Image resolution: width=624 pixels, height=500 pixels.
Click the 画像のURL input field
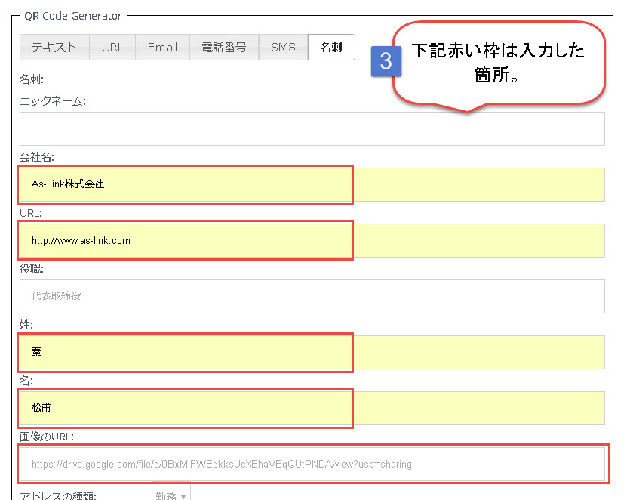(312, 465)
